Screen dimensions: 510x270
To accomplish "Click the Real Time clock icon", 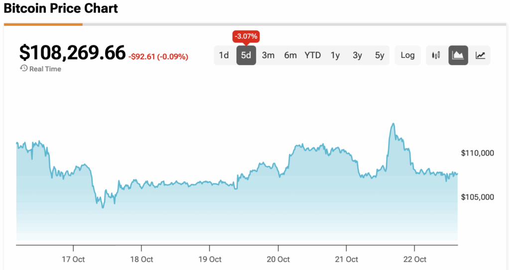I will pyautogui.click(x=23, y=69).
